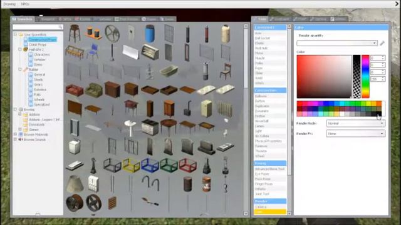Select the yellow cage frame prop
Screen dimensions: 401x225
click(x=131, y=165)
